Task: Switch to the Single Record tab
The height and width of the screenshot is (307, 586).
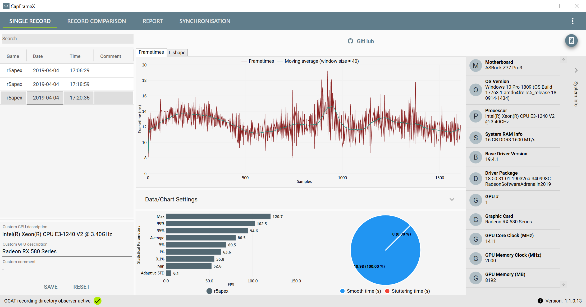Action: (30, 21)
